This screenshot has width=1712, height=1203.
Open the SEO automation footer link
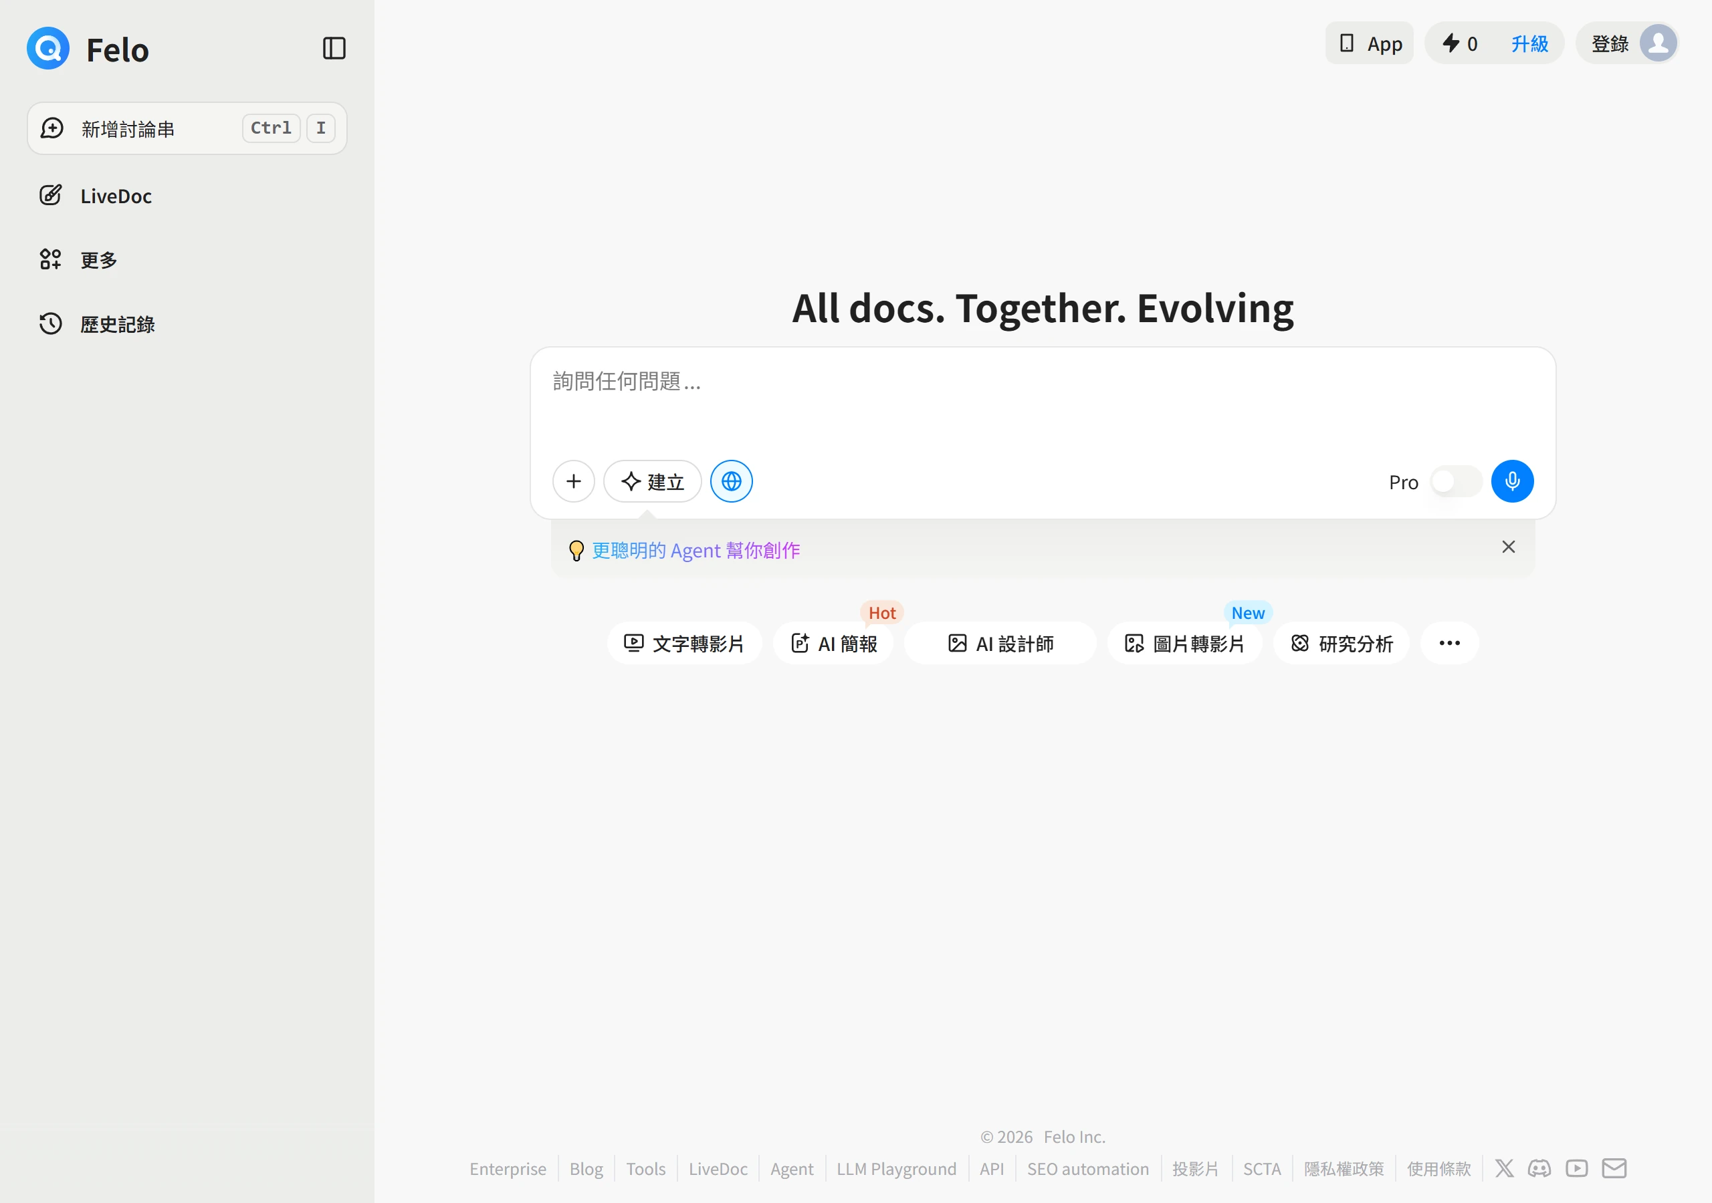click(1088, 1169)
